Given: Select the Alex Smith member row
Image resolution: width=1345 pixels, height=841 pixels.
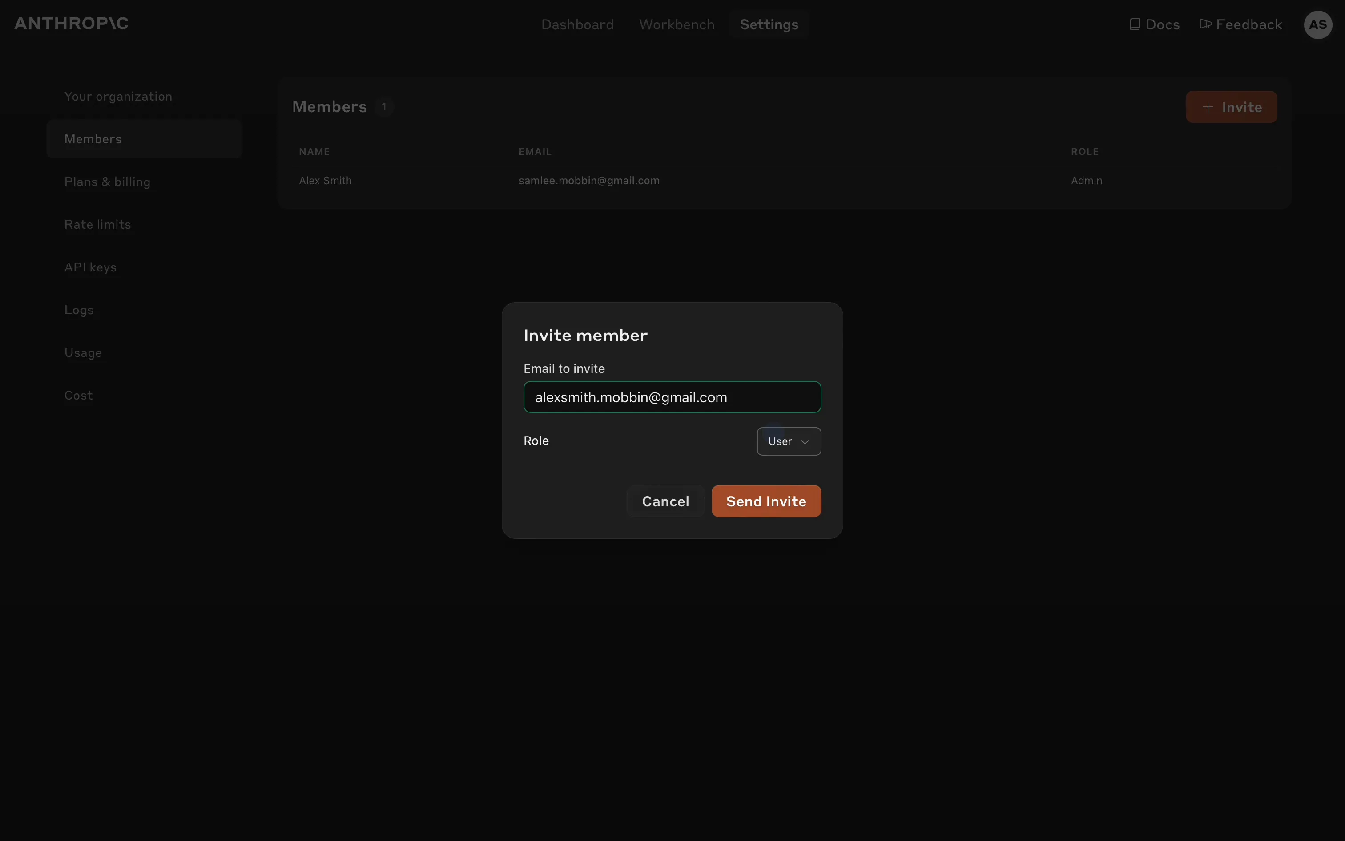Looking at the screenshot, I should [325, 181].
